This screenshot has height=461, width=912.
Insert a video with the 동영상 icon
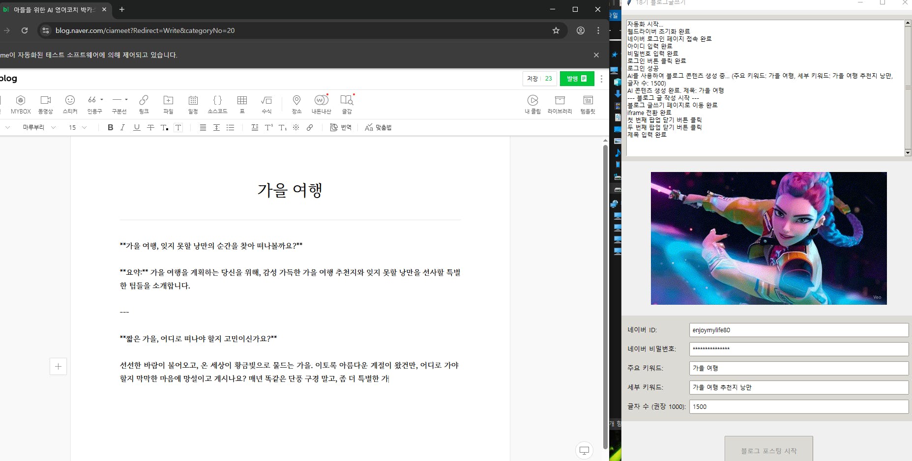pyautogui.click(x=46, y=105)
